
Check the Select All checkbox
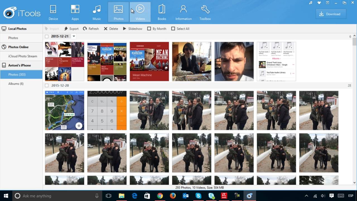tap(173, 29)
